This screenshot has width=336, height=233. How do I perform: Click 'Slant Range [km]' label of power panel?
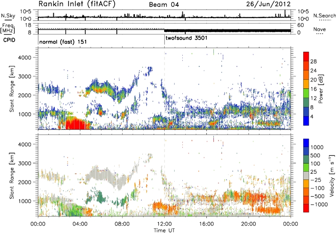12,89
